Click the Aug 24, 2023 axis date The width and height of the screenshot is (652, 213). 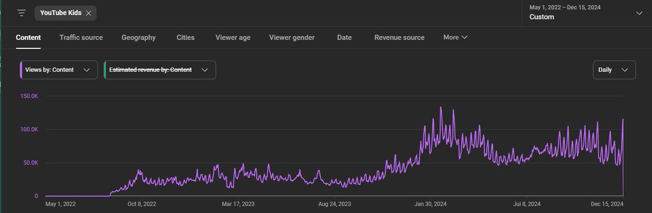pyautogui.click(x=335, y=204)
